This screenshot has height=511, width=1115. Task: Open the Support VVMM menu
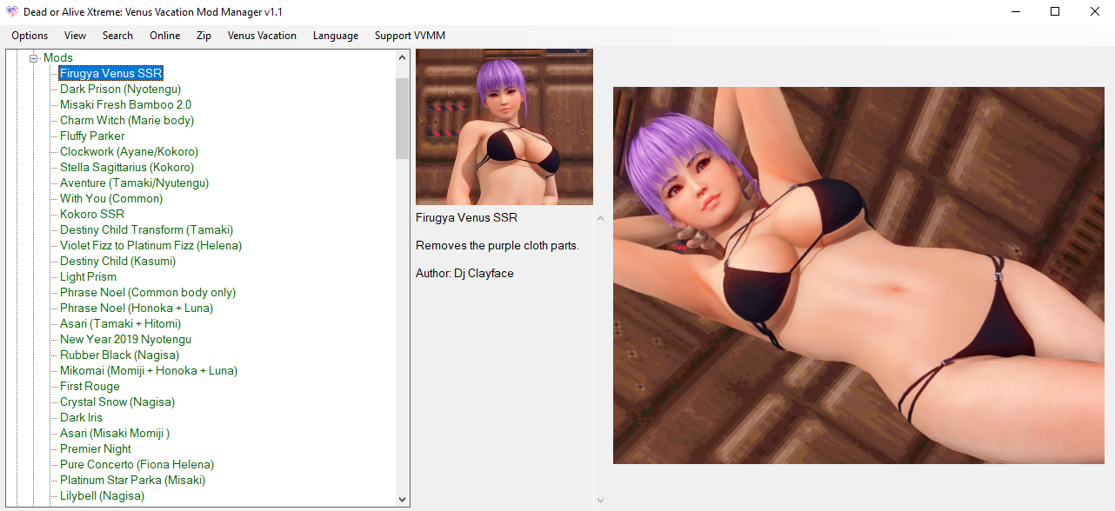click(x=410, y=36)
